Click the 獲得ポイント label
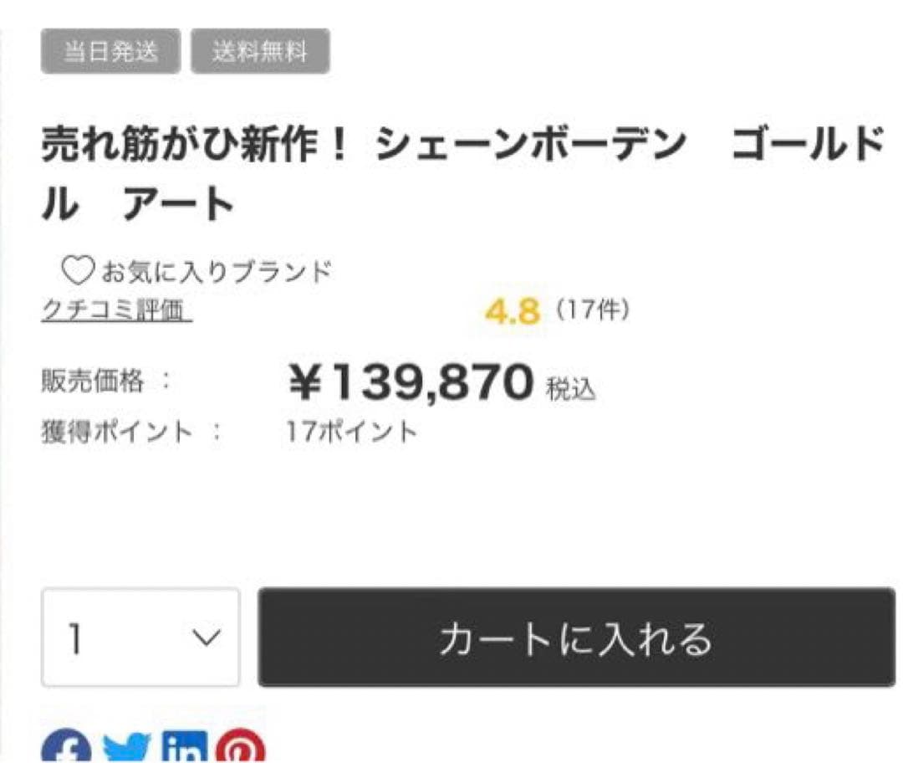903x763 pixels. point(117,432)
